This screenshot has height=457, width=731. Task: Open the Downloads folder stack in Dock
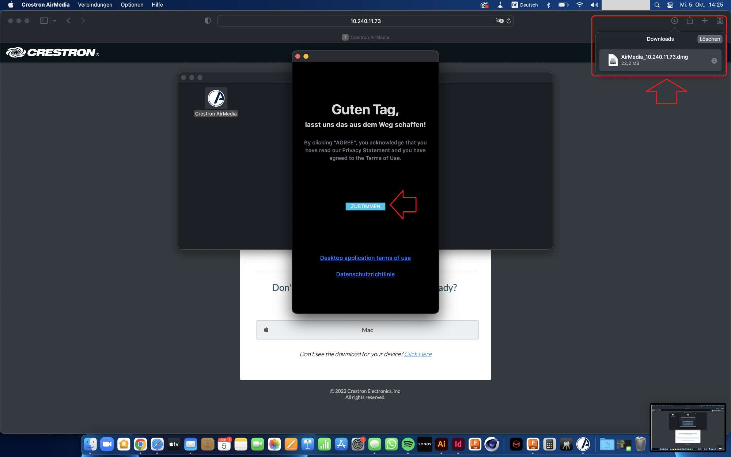click(607, 444)
